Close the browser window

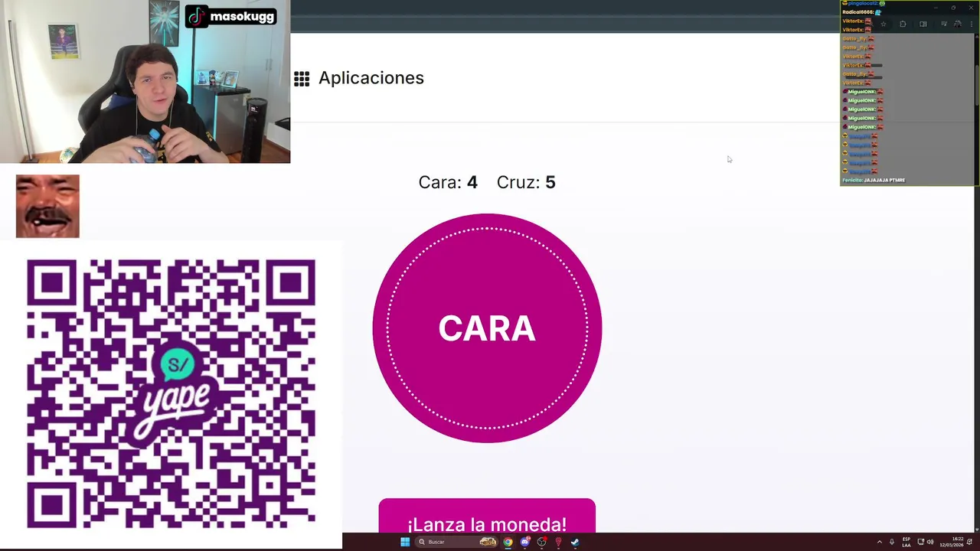click(x=971, y=8)
